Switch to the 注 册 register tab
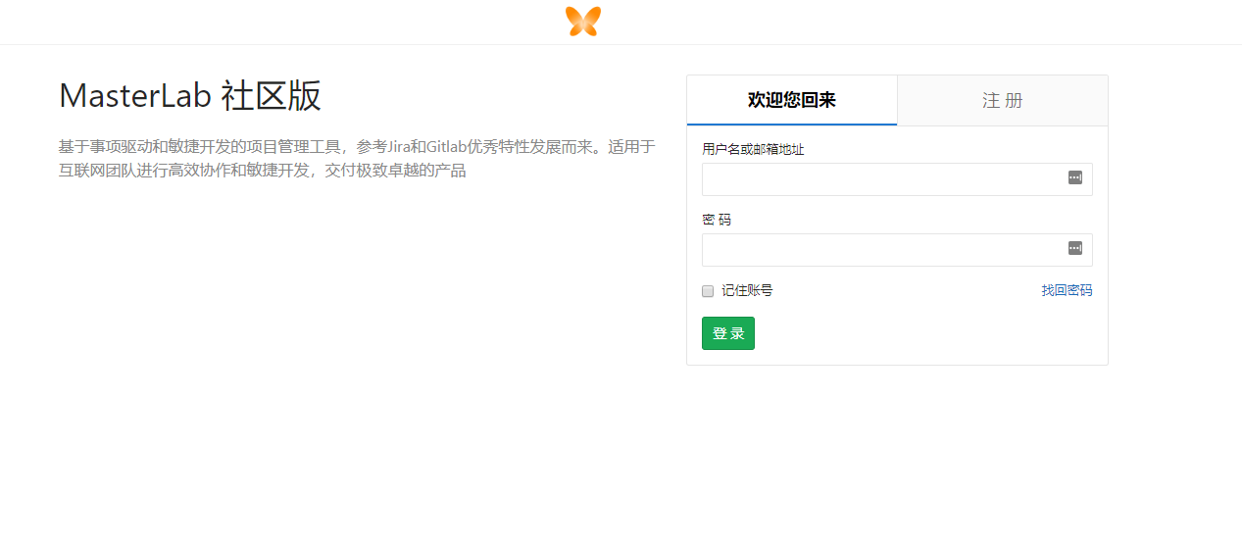Image resolution: width=1242 pixels, height=549 pixels. [1003, 100]
